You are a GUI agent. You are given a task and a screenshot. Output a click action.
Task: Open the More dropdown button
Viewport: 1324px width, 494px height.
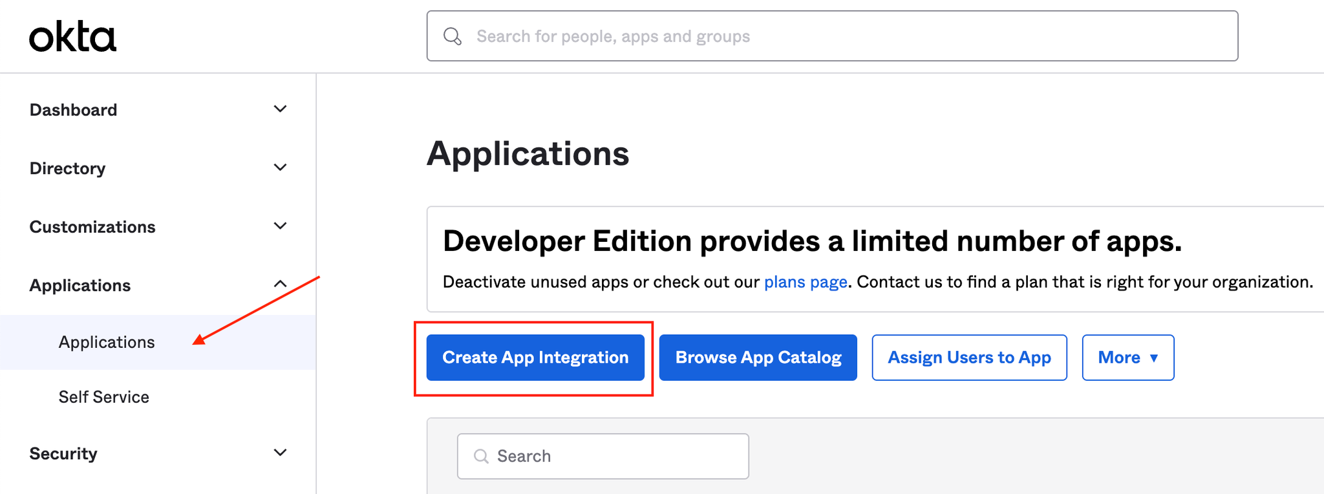point(1127,358)
